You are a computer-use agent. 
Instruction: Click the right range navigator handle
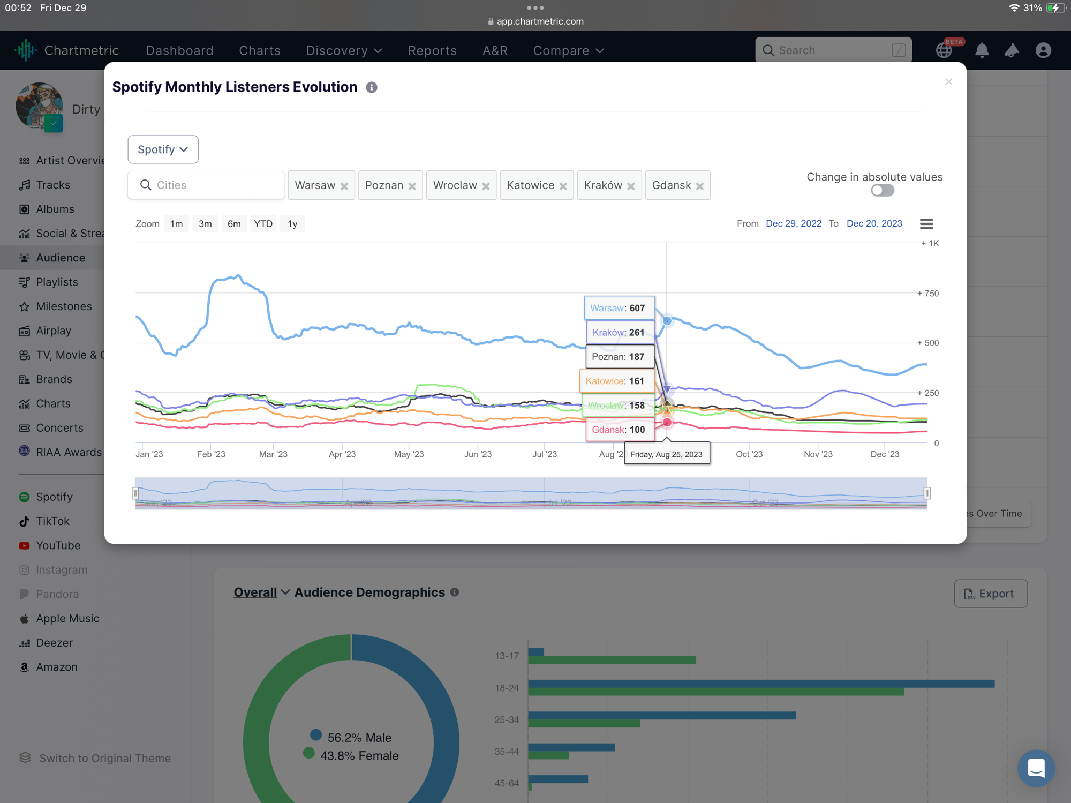[926, 493]
